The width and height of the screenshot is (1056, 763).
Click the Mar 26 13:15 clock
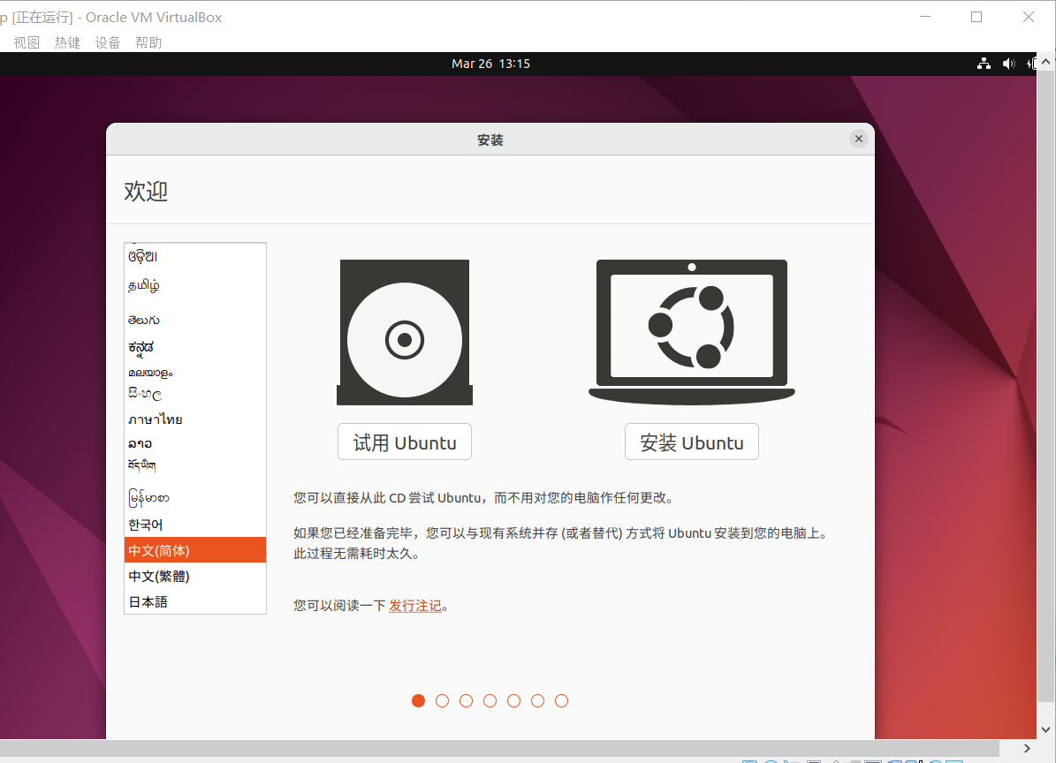click(x=491, y=64)
